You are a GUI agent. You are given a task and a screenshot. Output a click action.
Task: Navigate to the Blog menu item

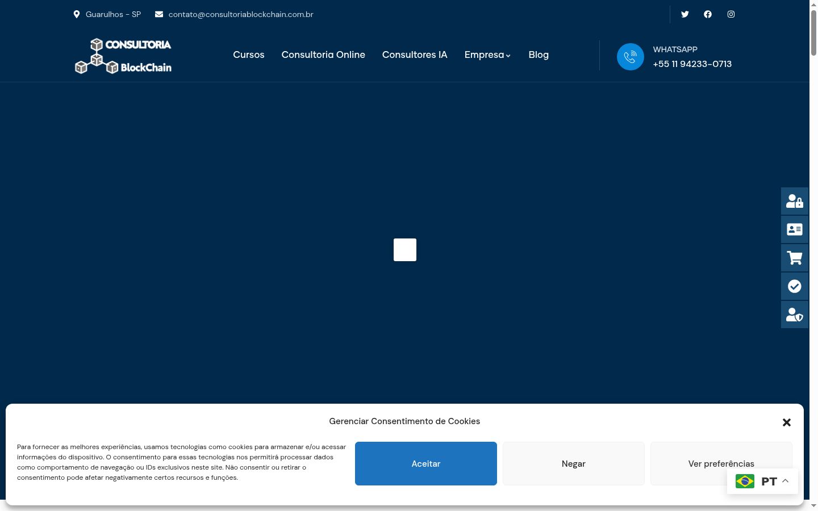pyautogui.click(x=539, y=55)
